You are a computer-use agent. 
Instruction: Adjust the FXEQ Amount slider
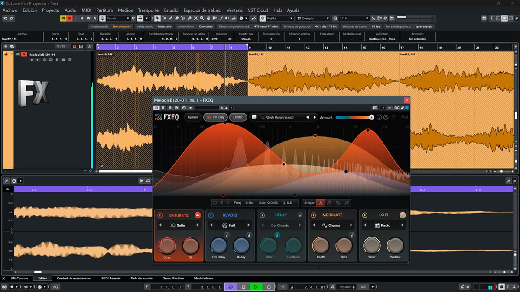click(354, 117)
